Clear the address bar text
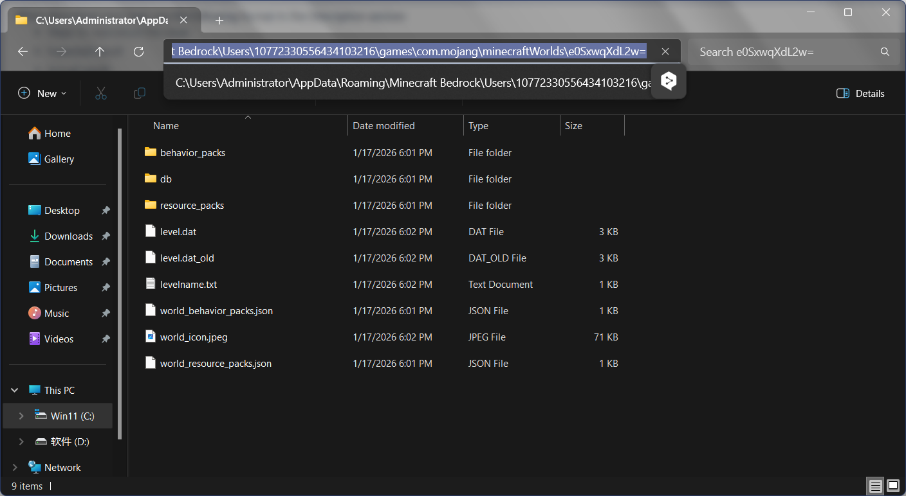This screenshot has width=906, height=496. pos(665,52)
